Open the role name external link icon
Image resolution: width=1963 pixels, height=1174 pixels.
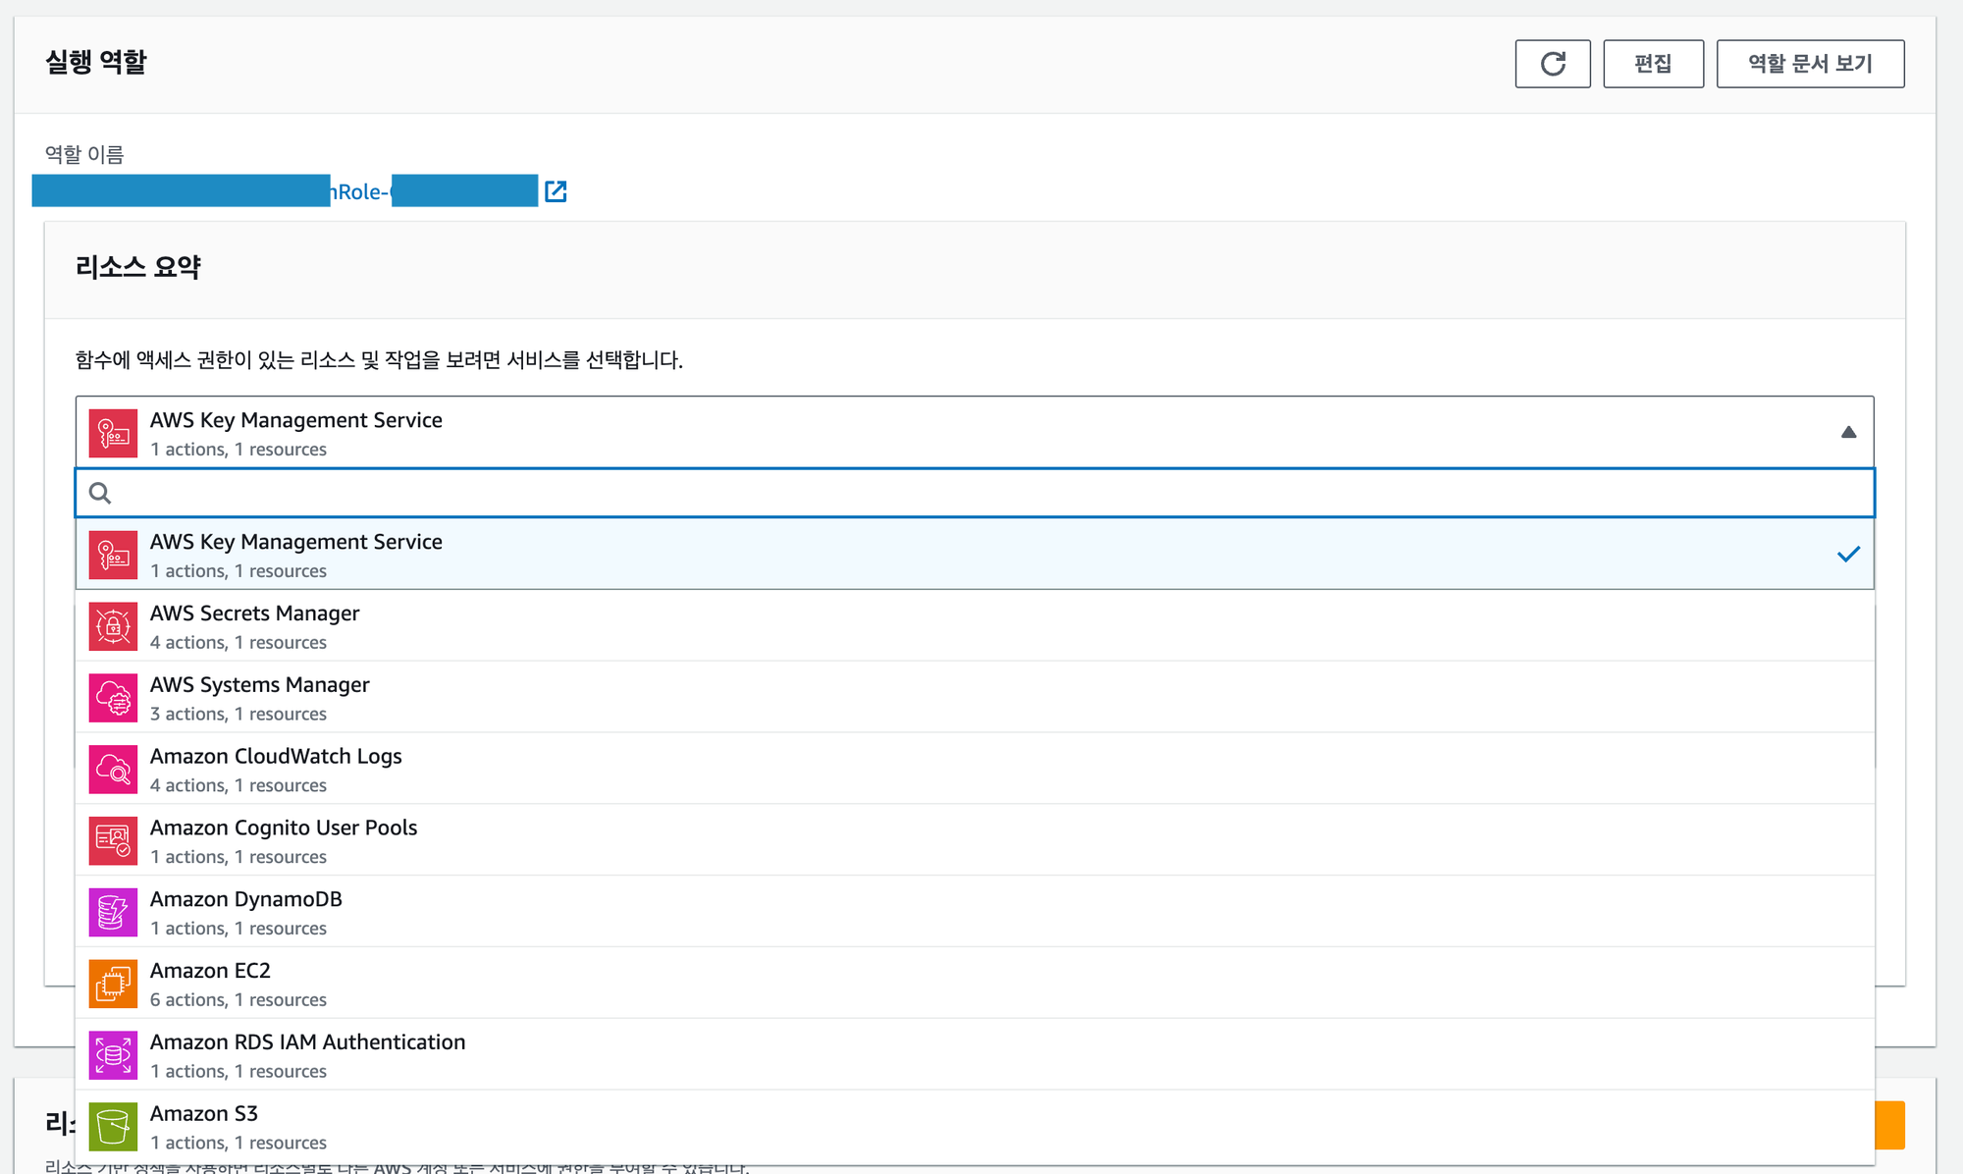[556, 191]
